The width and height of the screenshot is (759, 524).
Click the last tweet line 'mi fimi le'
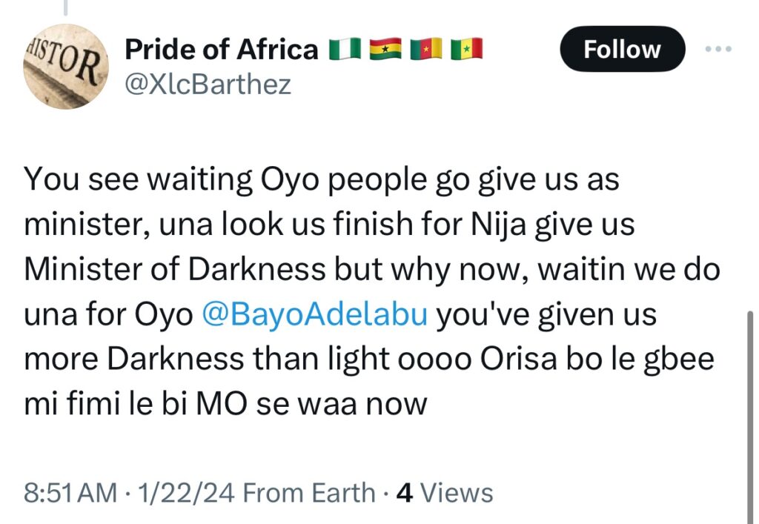[225, 405]
